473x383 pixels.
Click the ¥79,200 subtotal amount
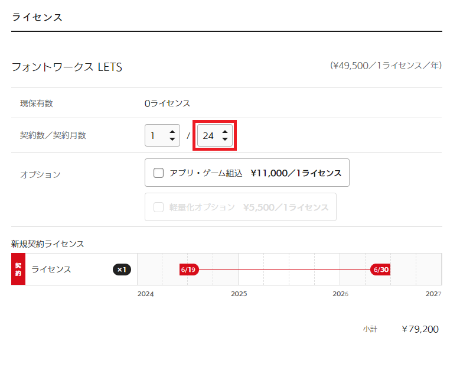(x=420, y=329)
